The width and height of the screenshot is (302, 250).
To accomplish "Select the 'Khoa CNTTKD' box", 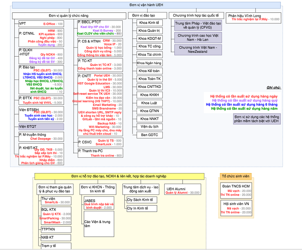I will [149, 87].
